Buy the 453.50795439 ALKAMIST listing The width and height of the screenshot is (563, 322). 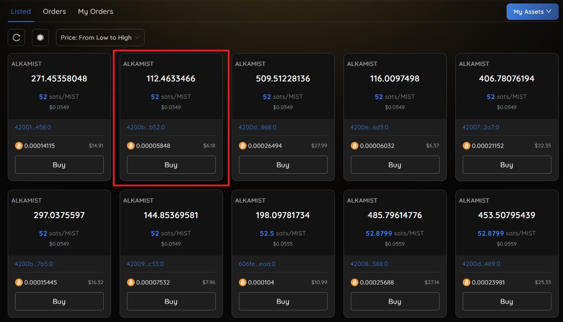coord(507,301)
